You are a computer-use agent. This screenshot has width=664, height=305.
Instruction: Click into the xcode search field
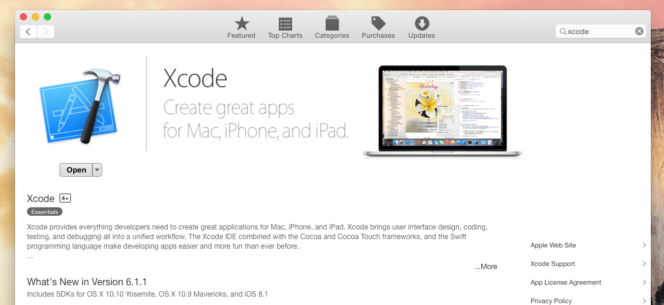tap(600, 31)
